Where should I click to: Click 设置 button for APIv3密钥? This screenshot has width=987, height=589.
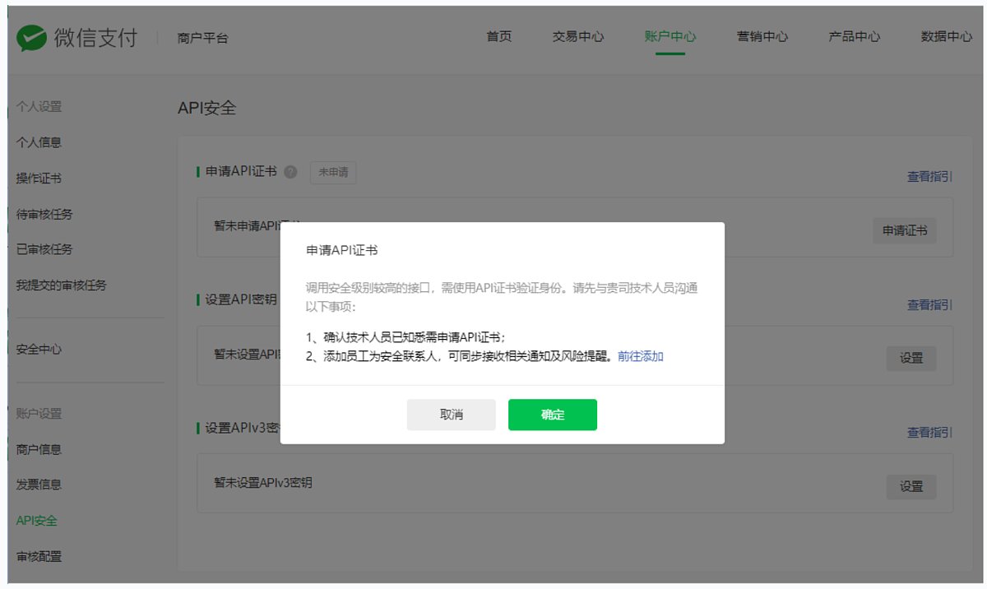[911, 487]
